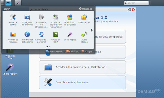Minimize the Inicio rápido window

(130, 10)
